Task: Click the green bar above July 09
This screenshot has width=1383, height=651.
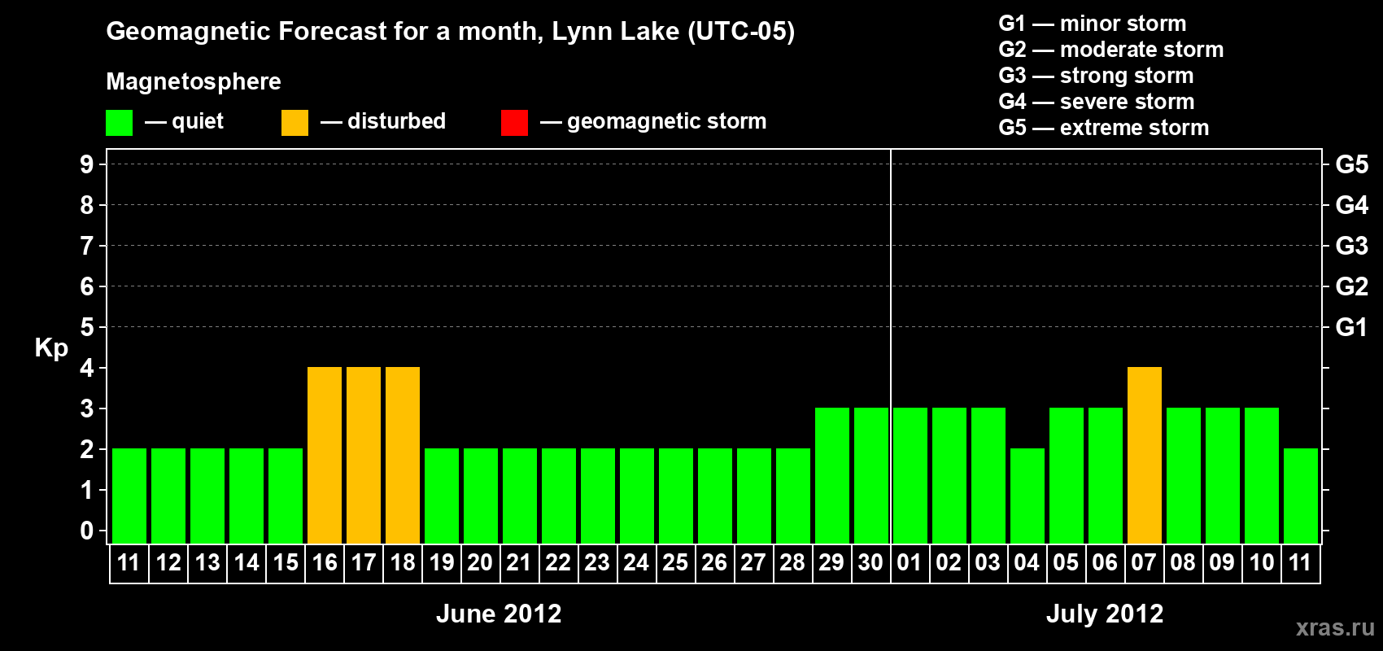Action: coord(1223,475)
